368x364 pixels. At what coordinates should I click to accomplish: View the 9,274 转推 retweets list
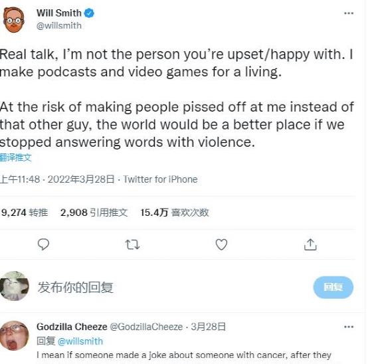click(x=24, y=213)
